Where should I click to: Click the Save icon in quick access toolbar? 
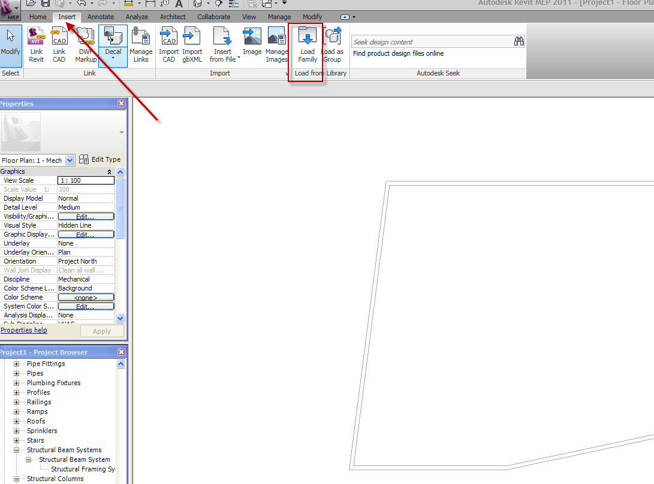point(46,4)
